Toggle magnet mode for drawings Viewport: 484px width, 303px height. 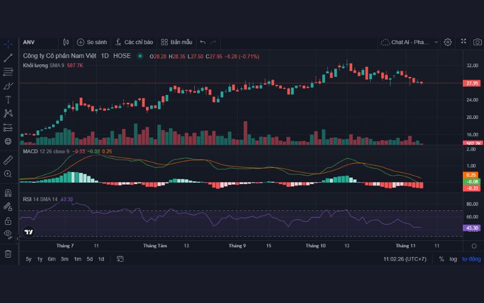8,193
